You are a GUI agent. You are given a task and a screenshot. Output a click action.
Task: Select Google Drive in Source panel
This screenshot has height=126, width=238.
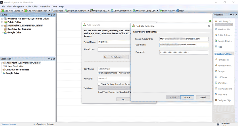[14, 32]
